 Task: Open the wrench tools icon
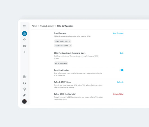24,95
